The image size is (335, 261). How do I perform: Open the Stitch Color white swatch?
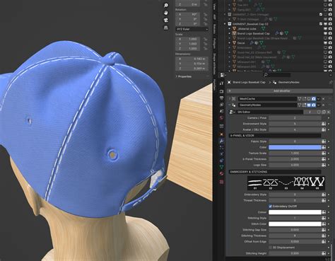click(295, 224)
